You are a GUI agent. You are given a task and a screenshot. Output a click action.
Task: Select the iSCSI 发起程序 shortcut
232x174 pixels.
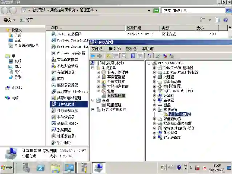(69, 34)
